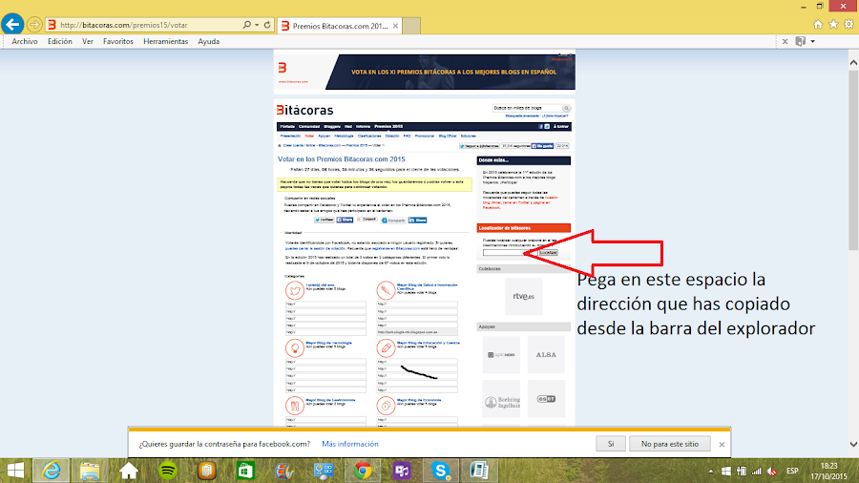
Task: Click the muted volume tray icon
Action: tap(772, 471)
